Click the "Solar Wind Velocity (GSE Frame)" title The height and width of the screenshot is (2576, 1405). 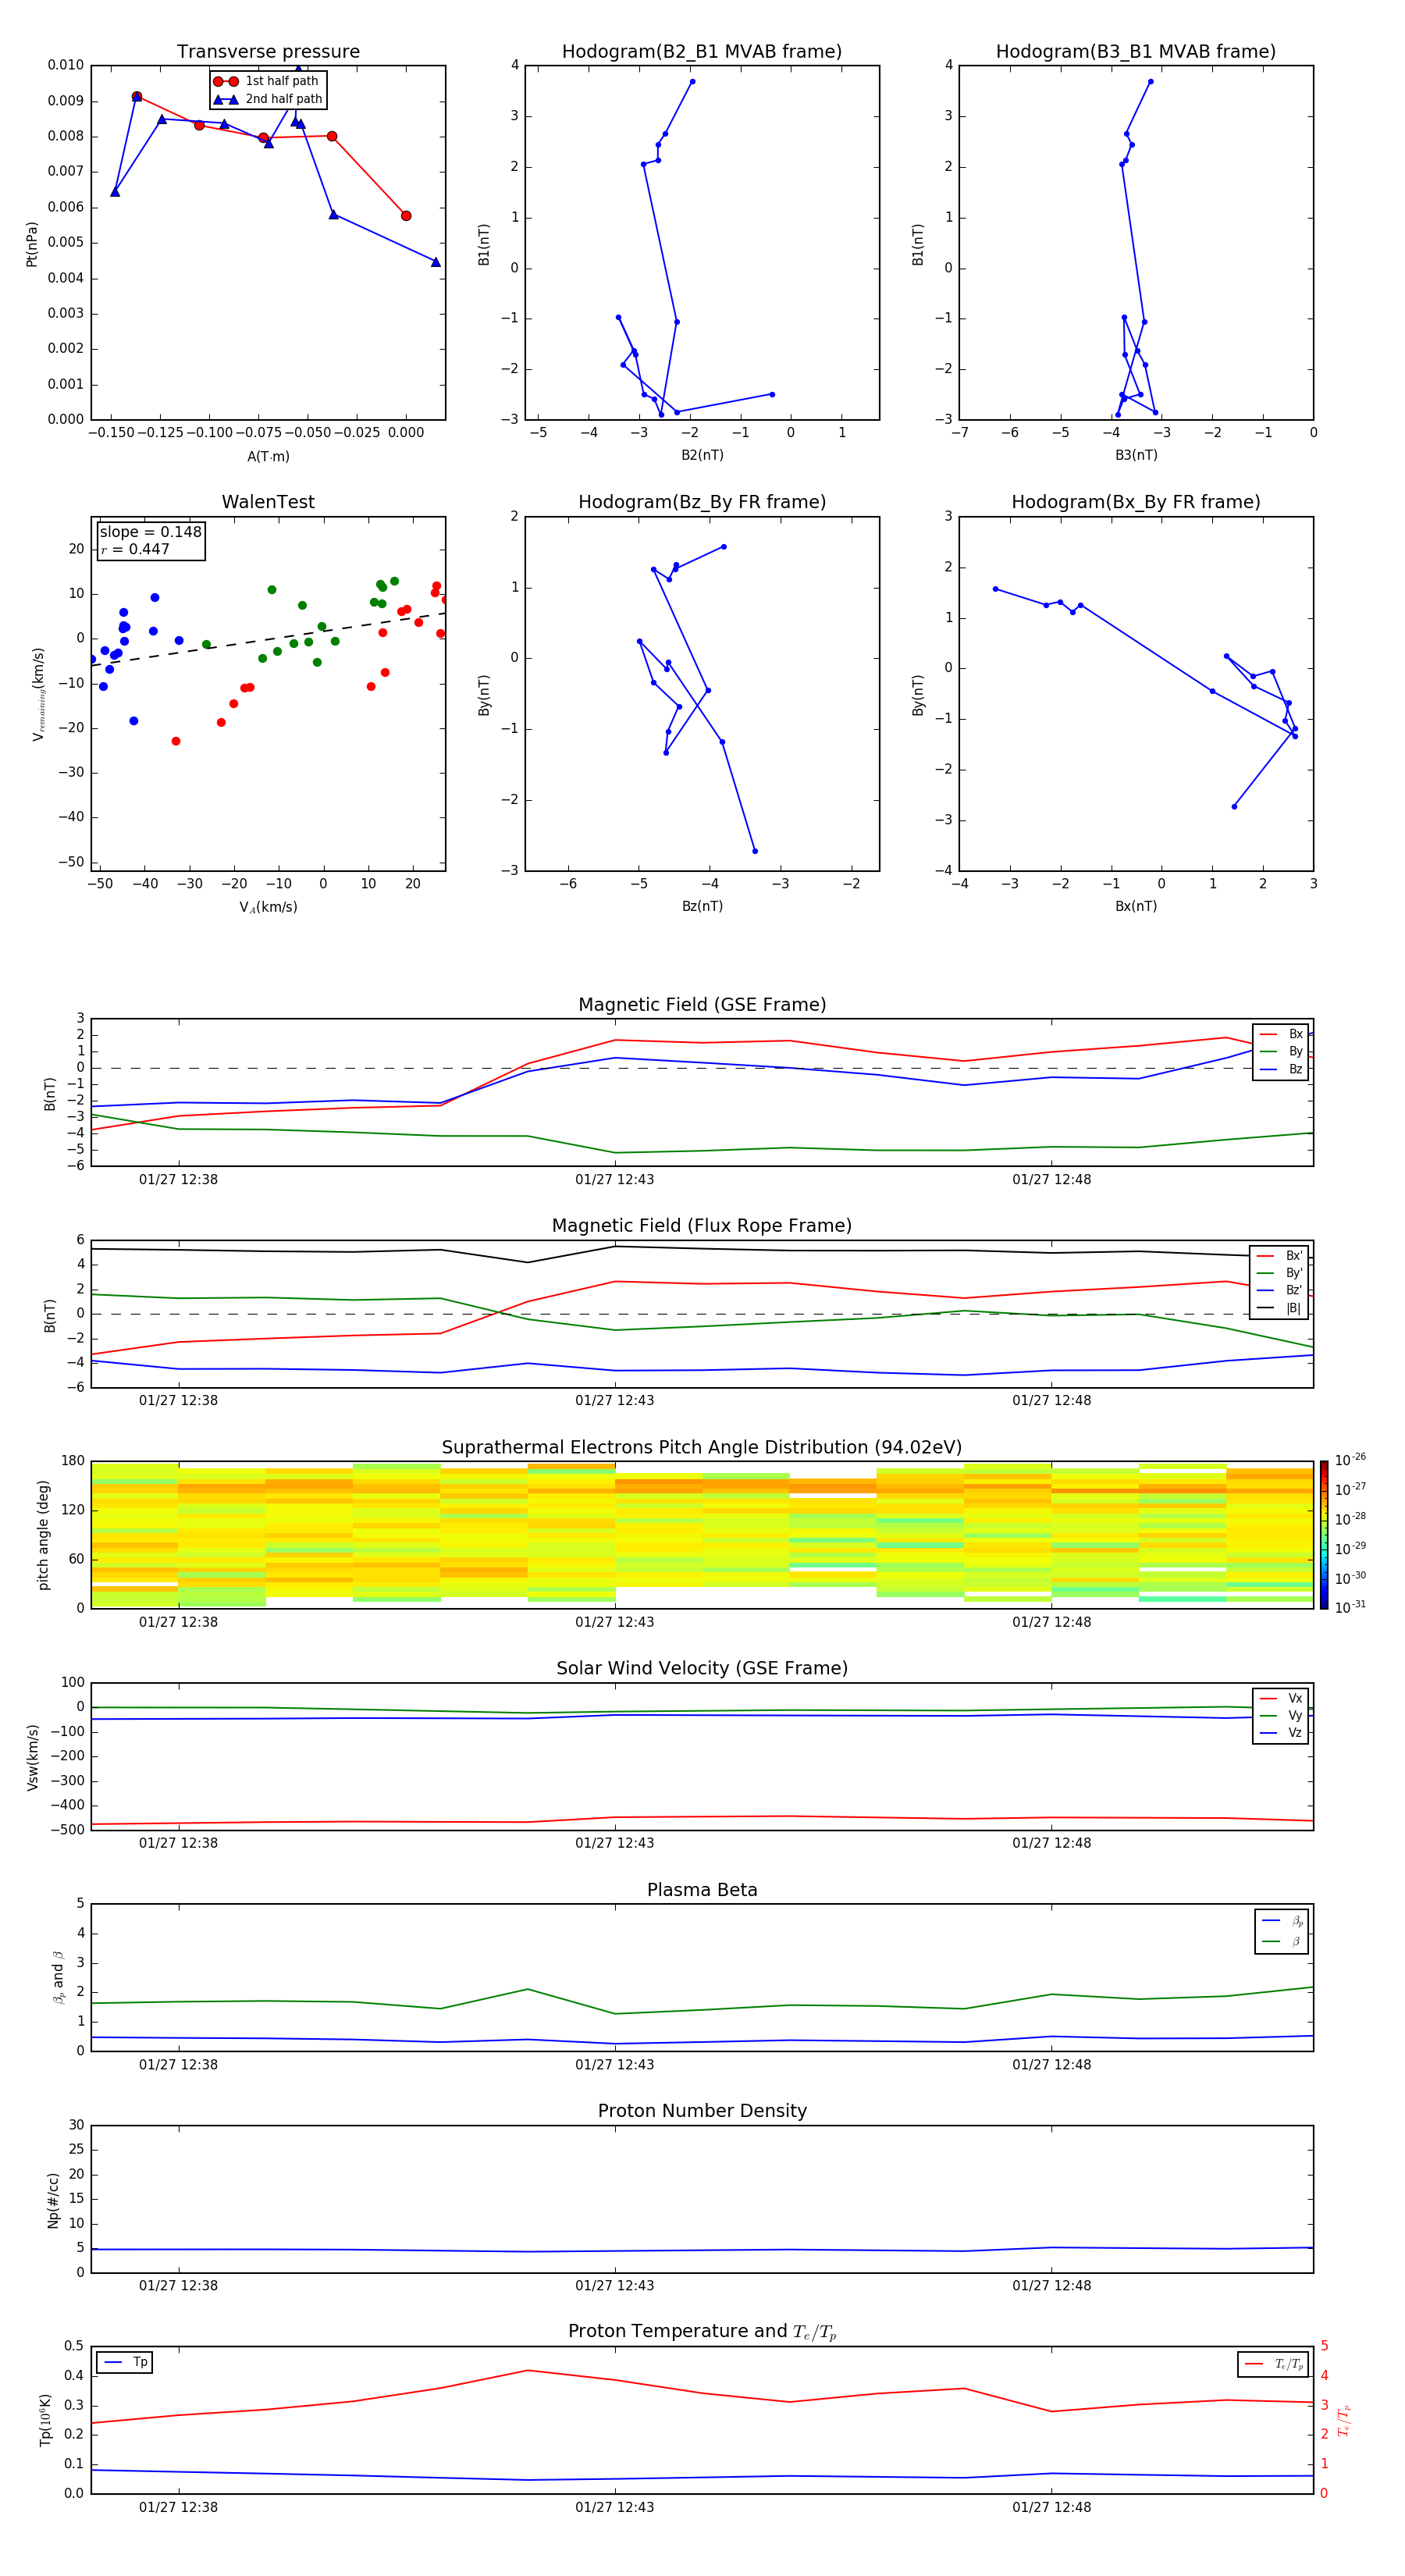[702, 1669]
